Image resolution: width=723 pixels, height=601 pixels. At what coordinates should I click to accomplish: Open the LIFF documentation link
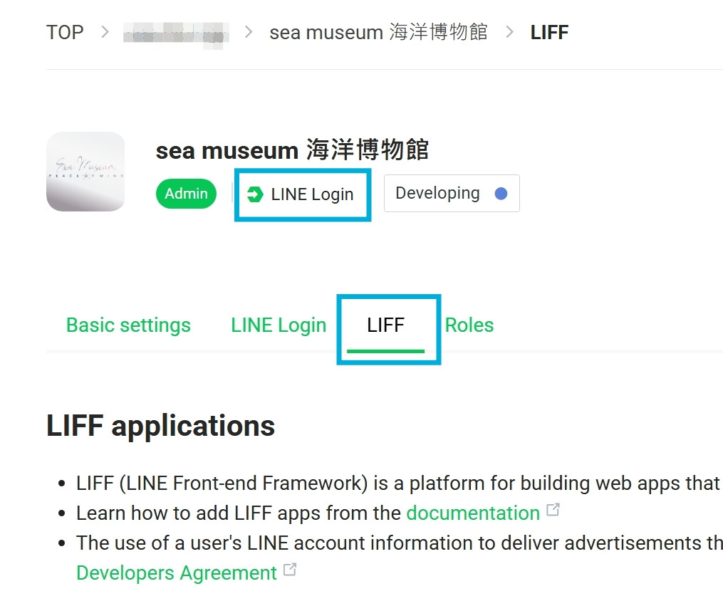click(x=472, y=513)
